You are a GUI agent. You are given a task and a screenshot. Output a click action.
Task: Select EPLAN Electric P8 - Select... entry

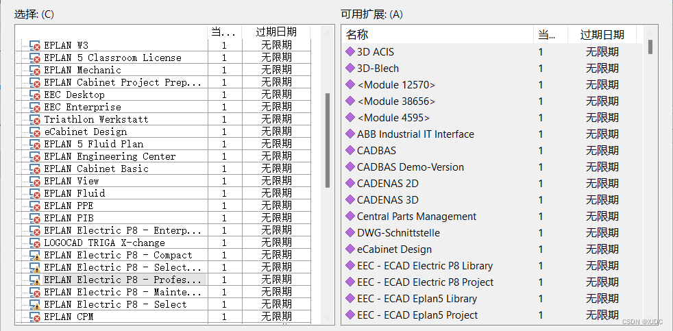(x=123, y=267)
